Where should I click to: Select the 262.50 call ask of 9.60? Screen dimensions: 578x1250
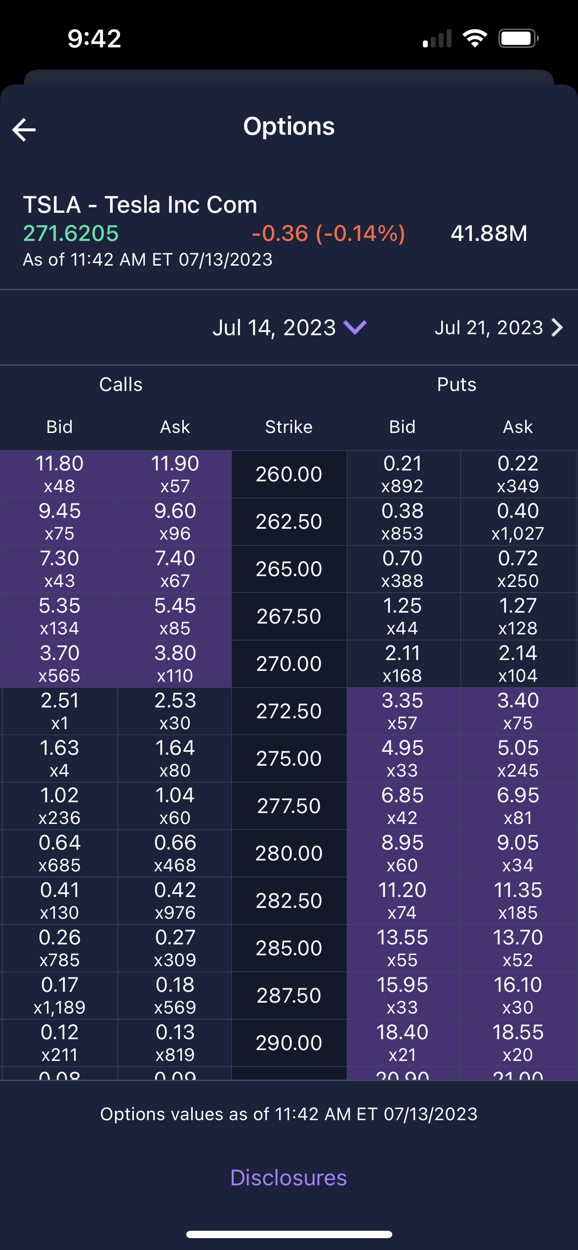click(x=175, y=521)
